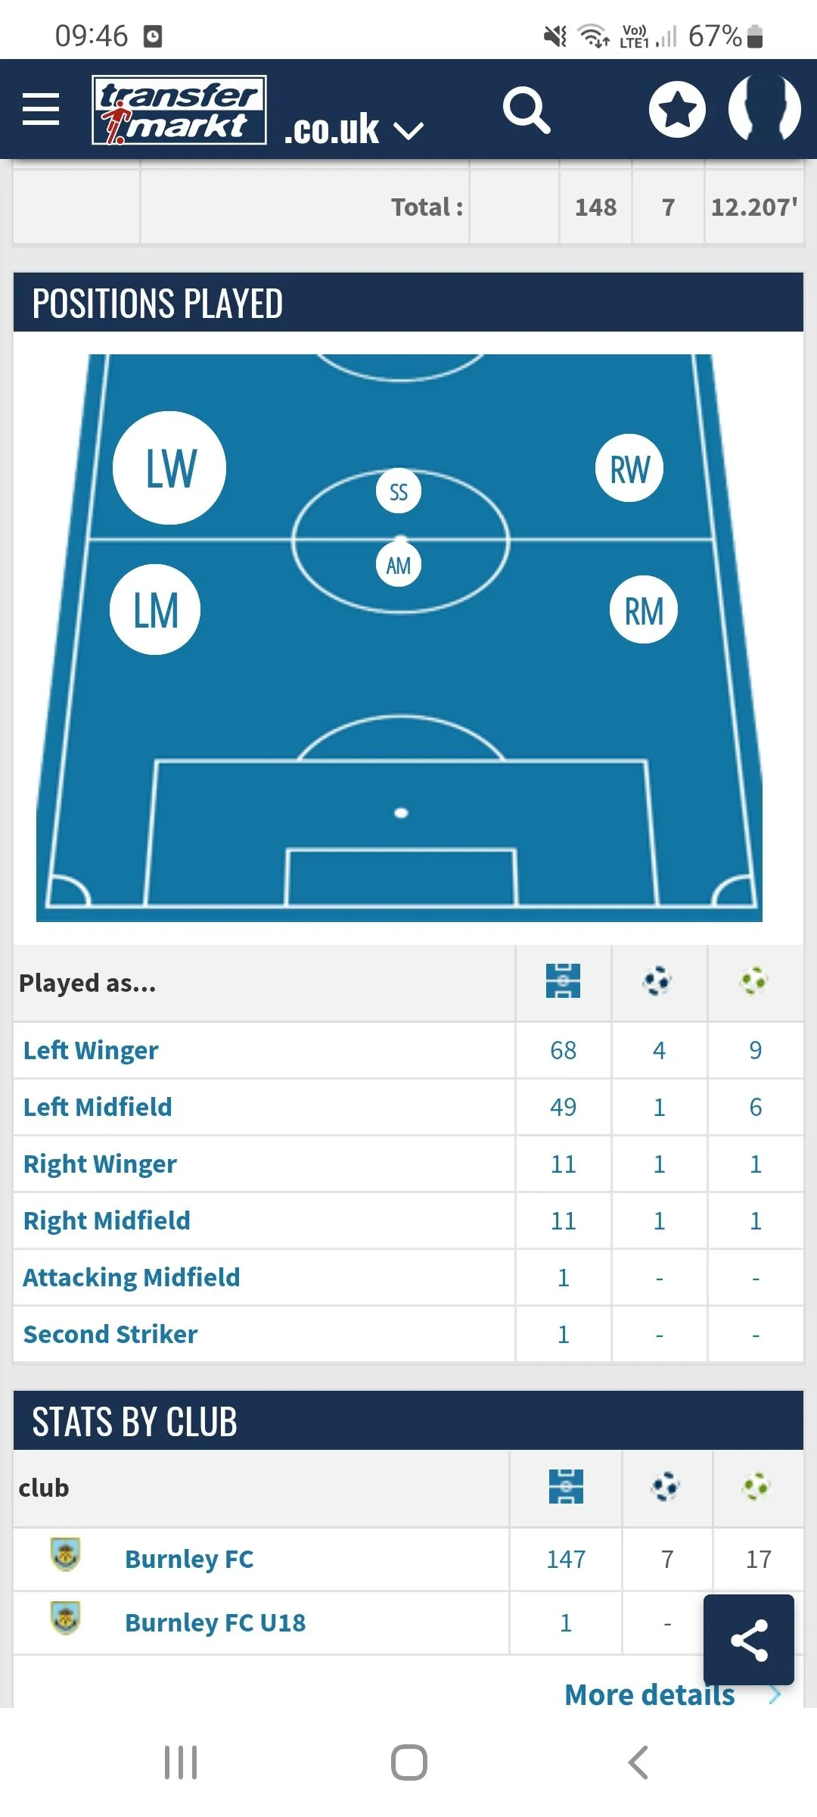
Task: Open the Burnley FC club link
Action: (189, 1559)
